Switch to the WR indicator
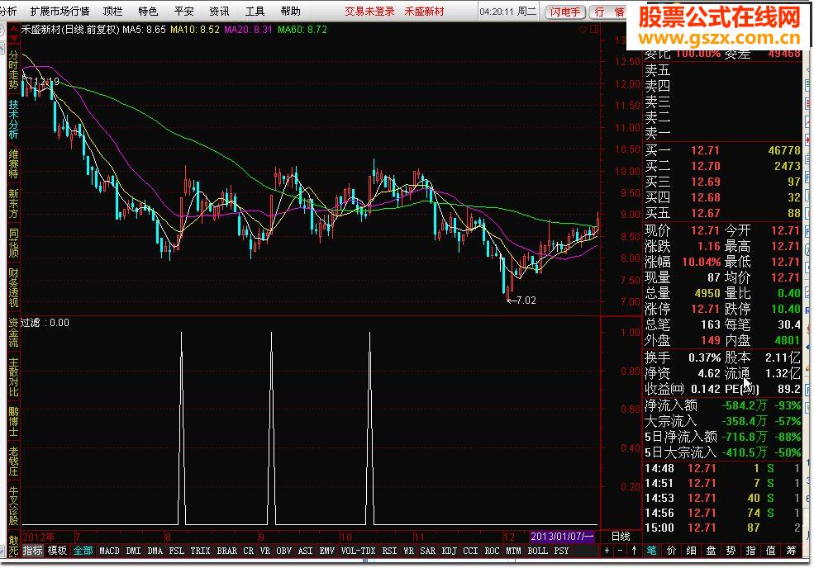 click(x=409, y=551)
